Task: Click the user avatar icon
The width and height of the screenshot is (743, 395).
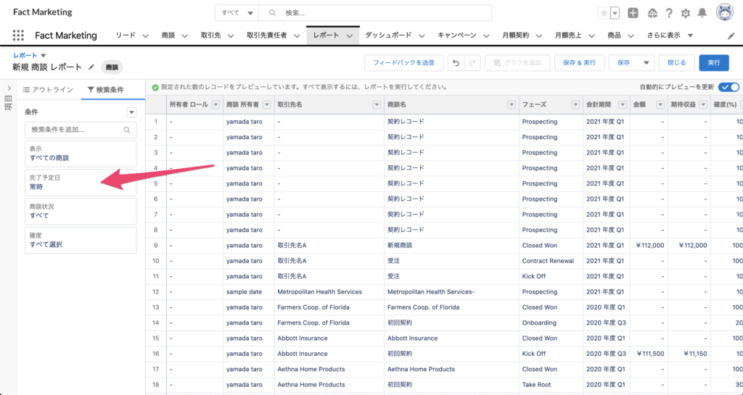Action: pos(724,12)
